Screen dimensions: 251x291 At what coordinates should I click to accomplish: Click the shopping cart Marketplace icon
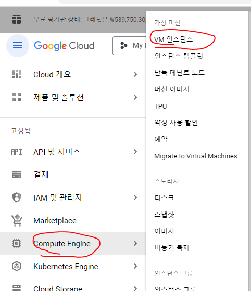click(x=17, y=220)
